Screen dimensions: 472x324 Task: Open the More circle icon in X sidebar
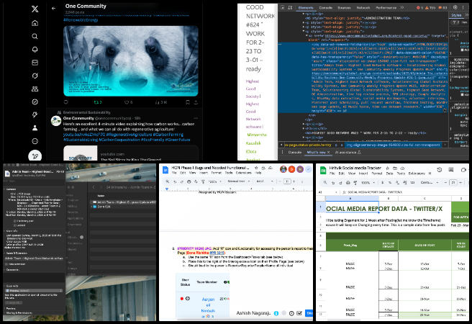tap(35, 141)
